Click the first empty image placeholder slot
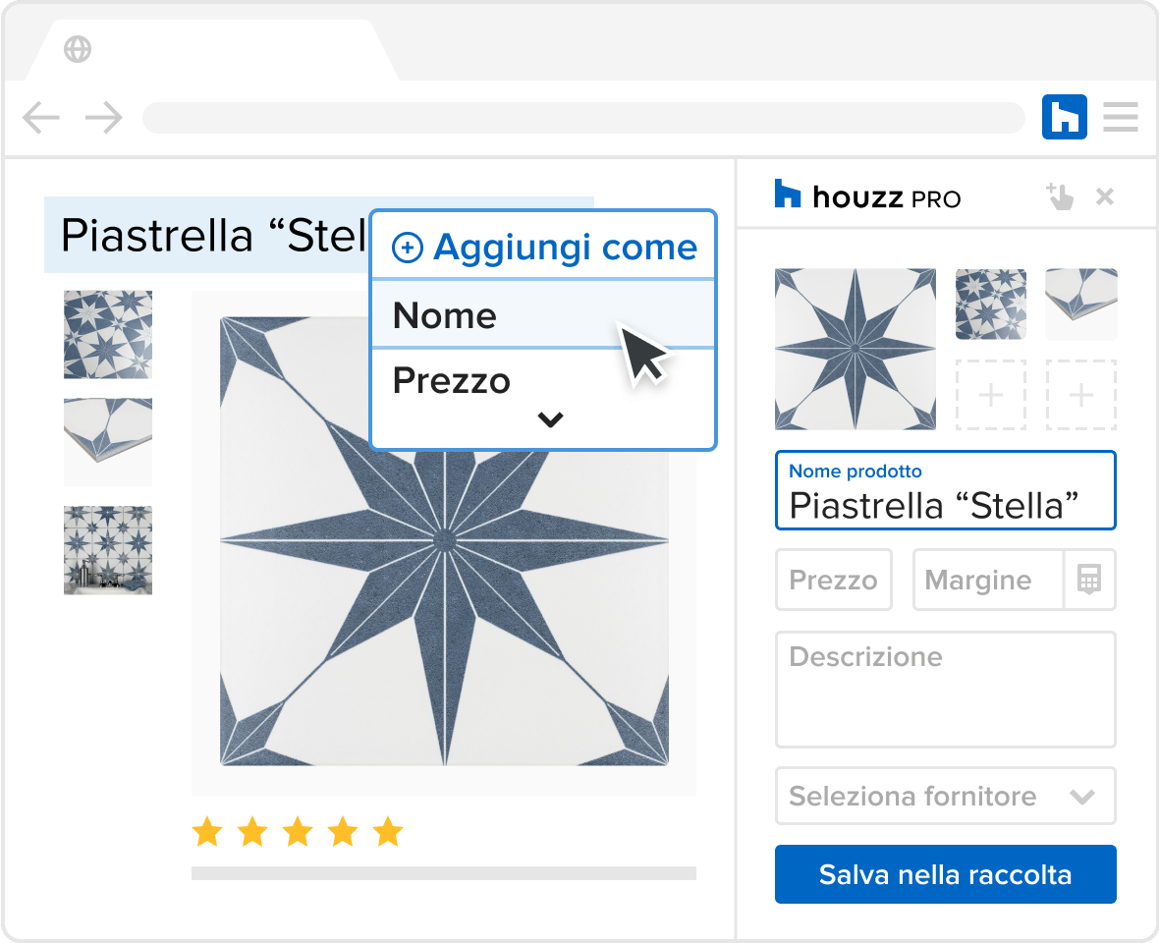 (990, 395)
